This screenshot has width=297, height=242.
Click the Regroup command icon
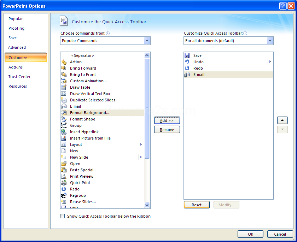[x=64, y=195]
